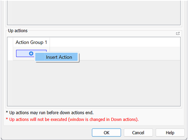Screen dimensions: 188x140
Task: Click the blue plus icon under Action Group 1
Action: pyautogui.click(x=31, y=53)
